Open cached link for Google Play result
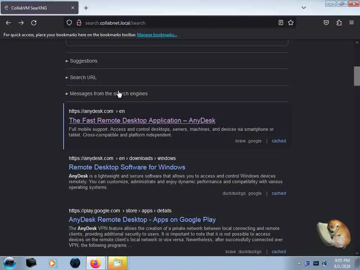This screenshot has width=360, height=270. pos(279,252)
